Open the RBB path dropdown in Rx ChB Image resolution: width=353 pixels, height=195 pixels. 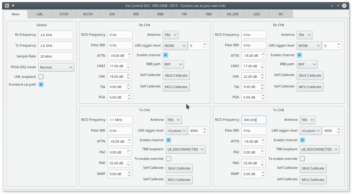pyautogui.click(x=307, y=64)
